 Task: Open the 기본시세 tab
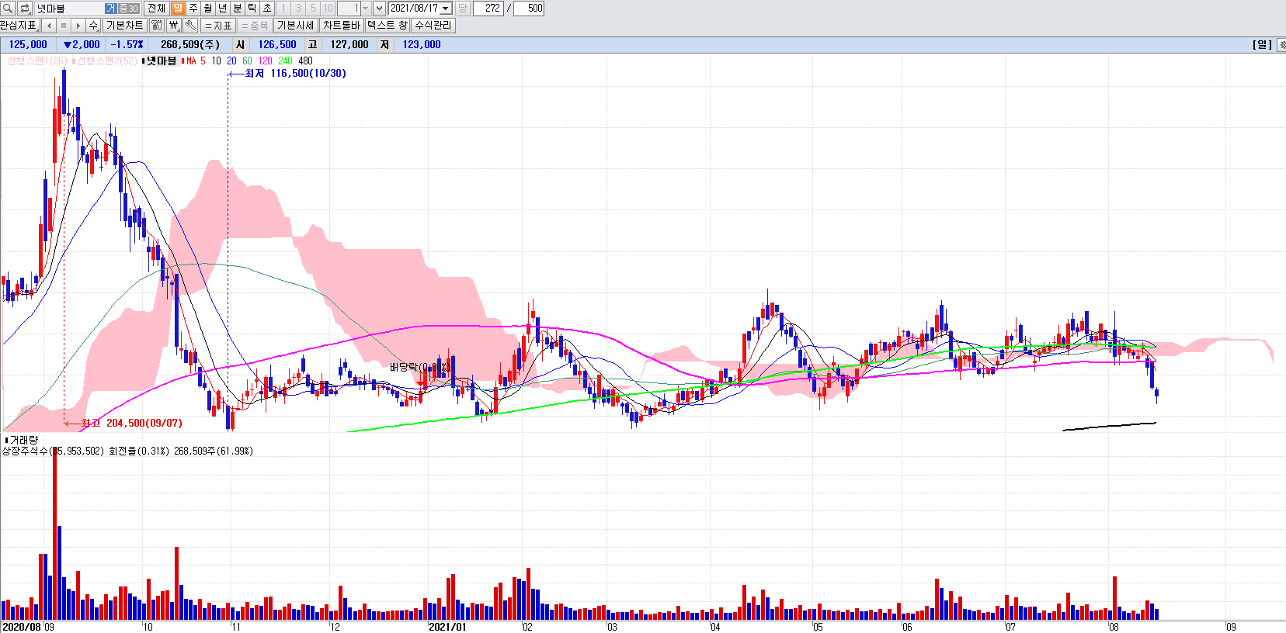pos(296,26)
